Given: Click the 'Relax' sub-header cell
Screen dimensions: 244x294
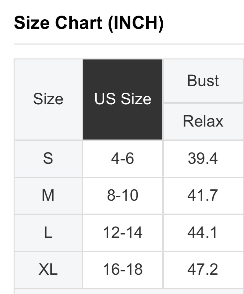Looking at the screenshot, I should coord(203,121).
